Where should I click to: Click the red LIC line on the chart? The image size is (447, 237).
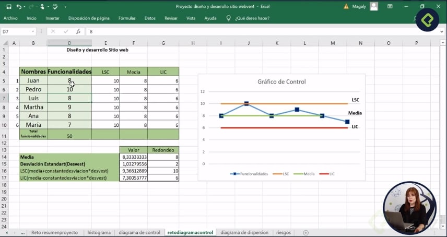(285, 128)
